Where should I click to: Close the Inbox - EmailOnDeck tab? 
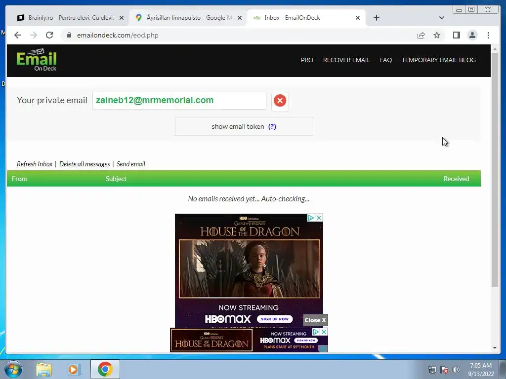[x=358, y=18]
